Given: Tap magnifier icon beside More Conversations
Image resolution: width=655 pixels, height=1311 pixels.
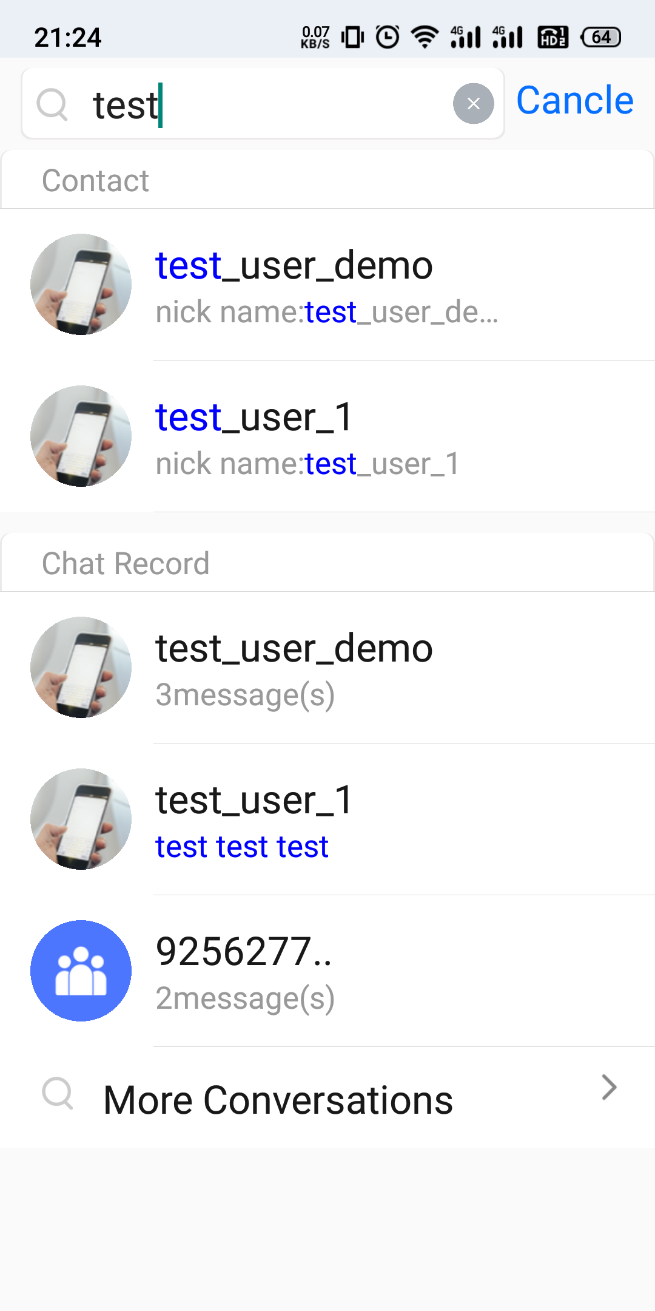Looking at the screenshot, I should pyautogui.click(x=58, y=1094).
